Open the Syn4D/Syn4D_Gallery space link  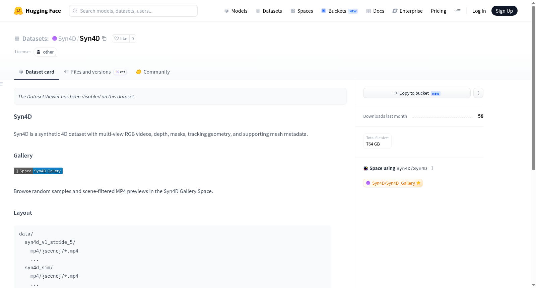click(393, 183)
